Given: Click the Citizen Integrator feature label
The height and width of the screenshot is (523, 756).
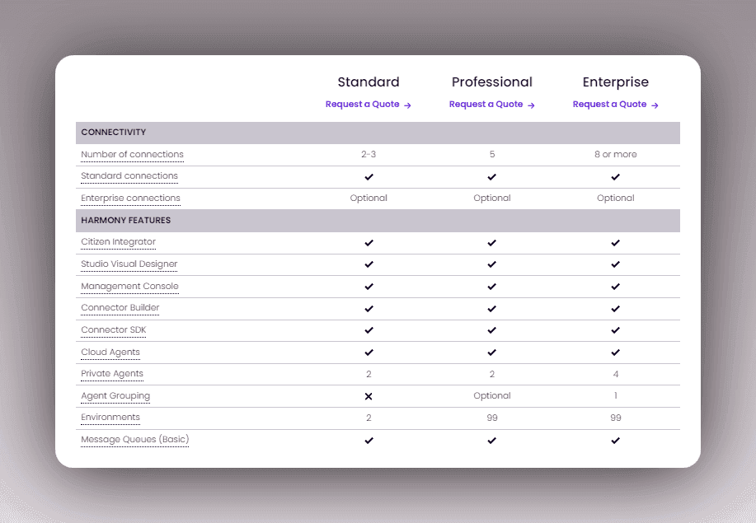Looking at the screenshot, I should [x=118, y=242].
